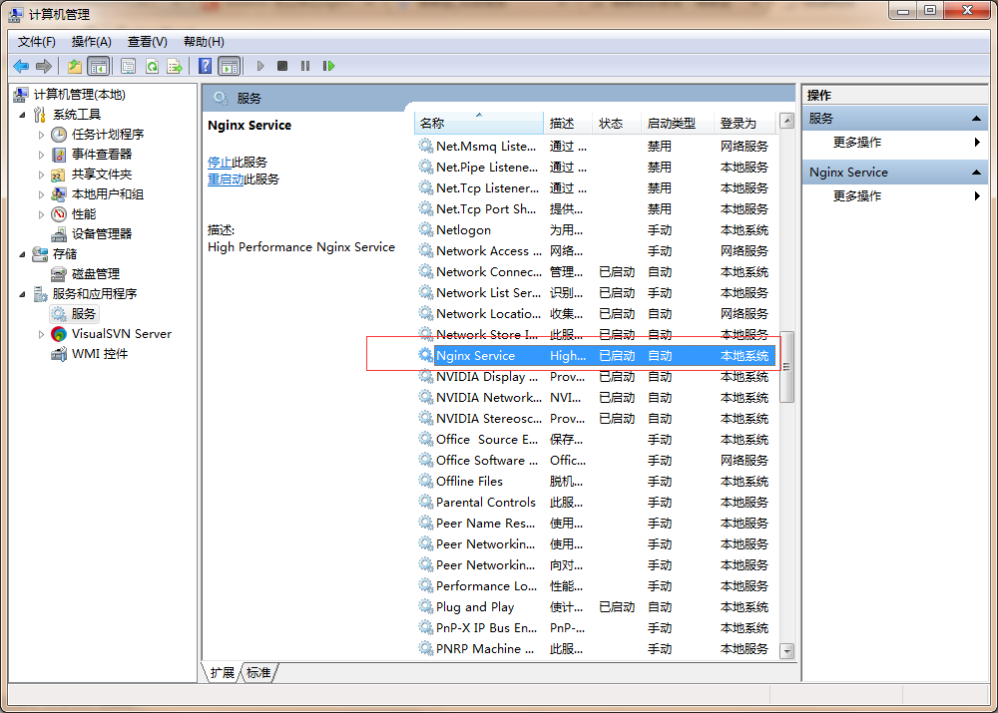Select the Plug and Play service row
The image size is (998, 713).
tap(475, 606)
